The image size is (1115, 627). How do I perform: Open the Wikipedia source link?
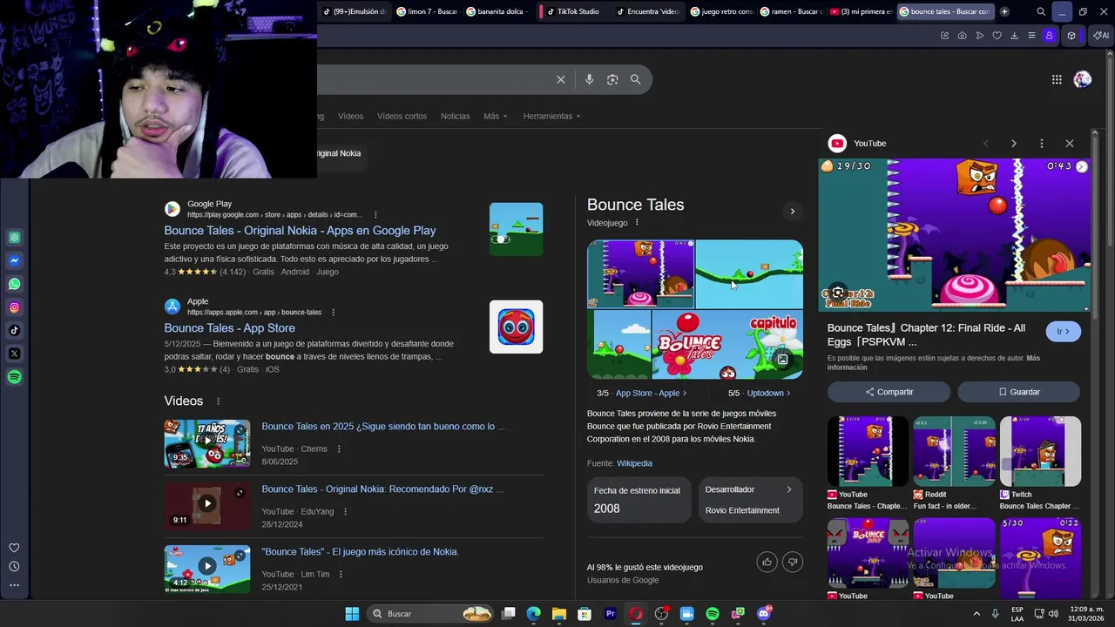634,463
